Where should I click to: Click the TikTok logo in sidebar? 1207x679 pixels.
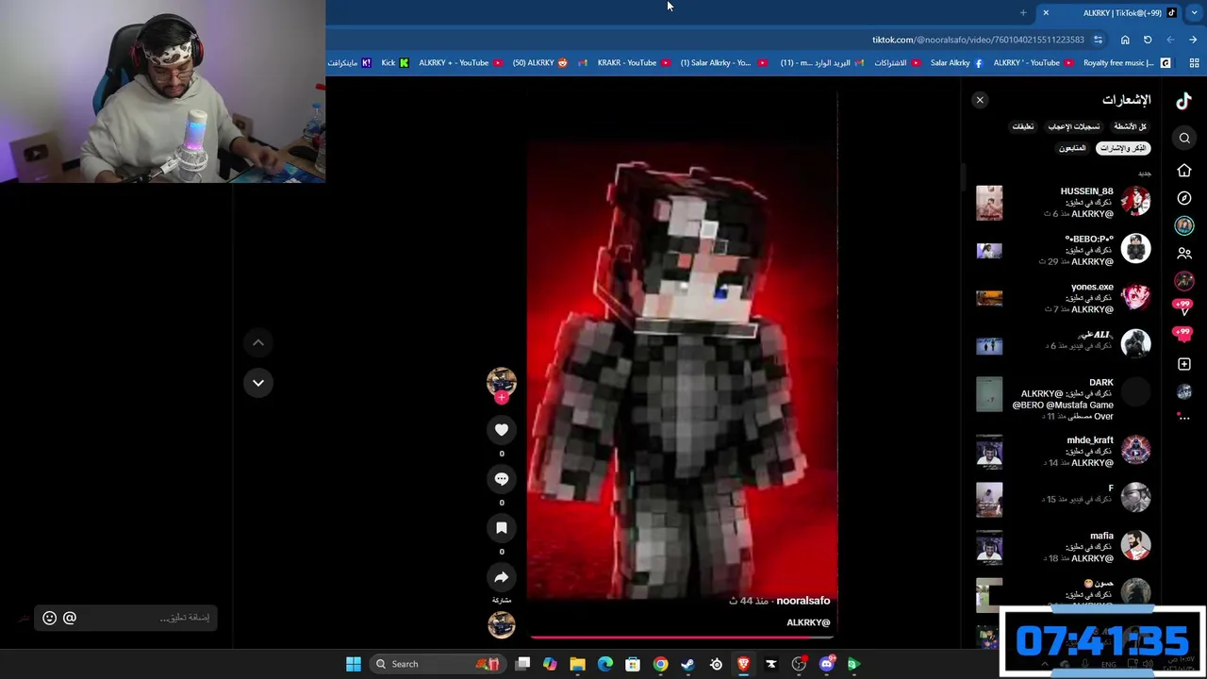coord(1183,100)
